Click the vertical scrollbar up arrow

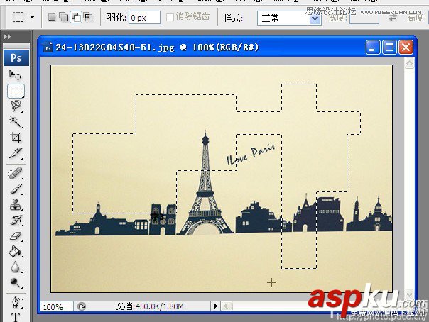[409, 64]
